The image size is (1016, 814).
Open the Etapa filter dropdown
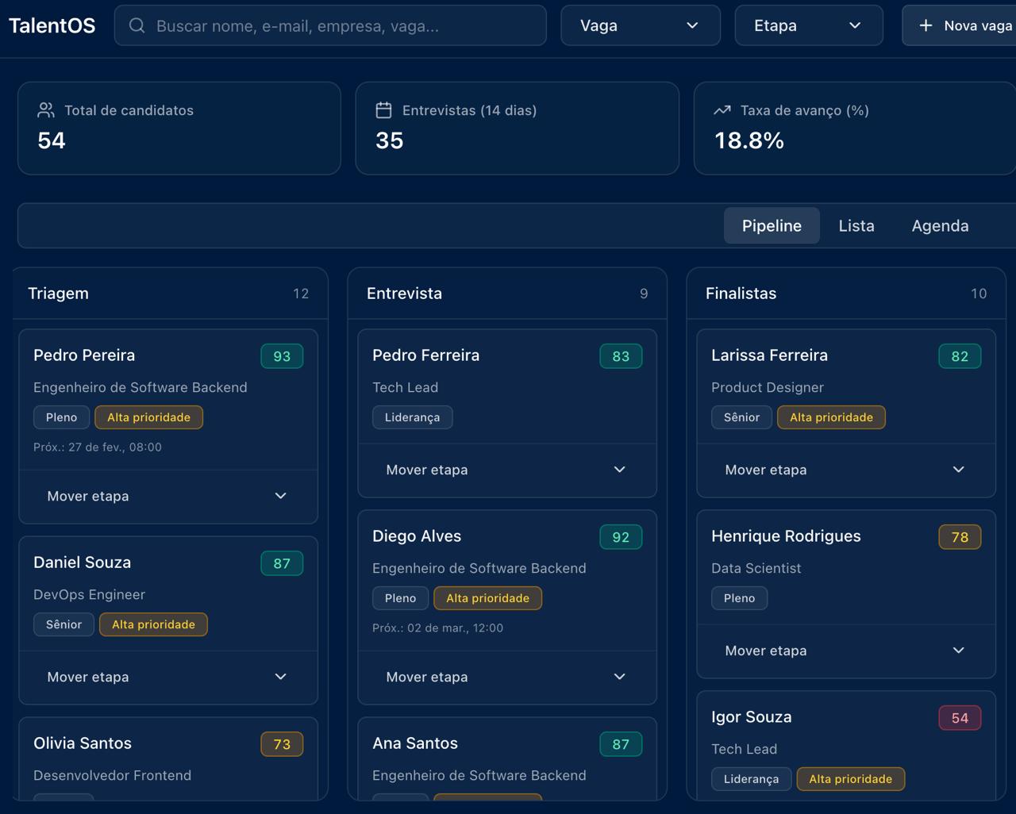[x=808, y=25]
